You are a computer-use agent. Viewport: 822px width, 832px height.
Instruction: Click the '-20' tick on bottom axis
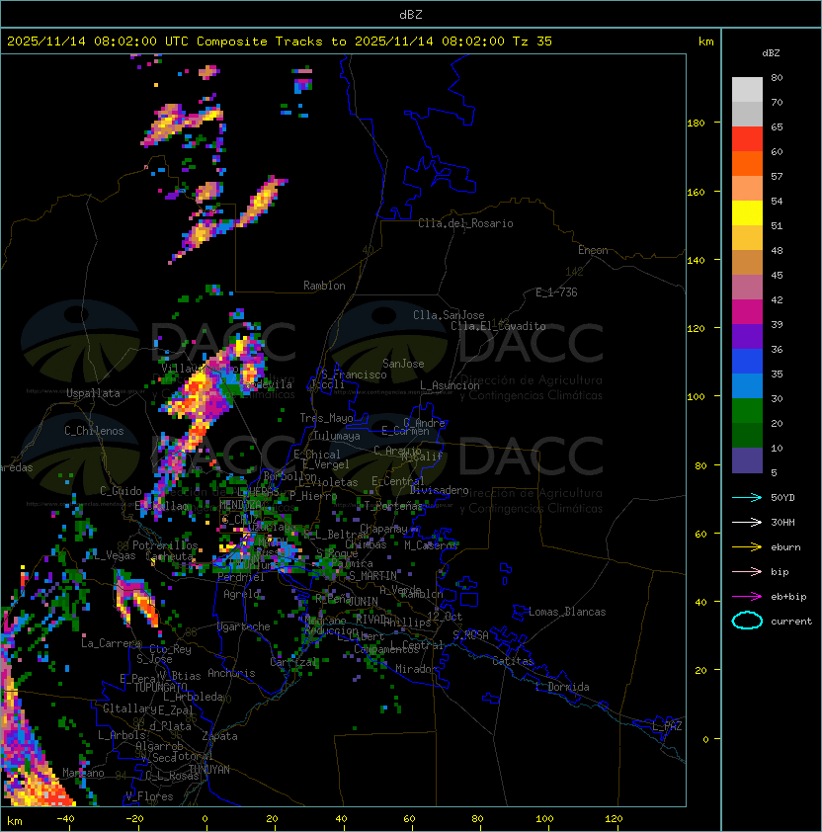[x=133, y=819]
